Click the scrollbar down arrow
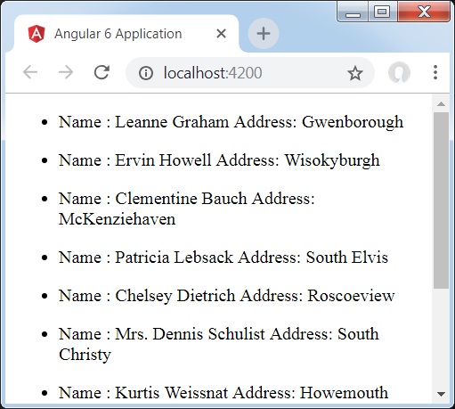This screenshot has width=455, height=409. point(441,394)
